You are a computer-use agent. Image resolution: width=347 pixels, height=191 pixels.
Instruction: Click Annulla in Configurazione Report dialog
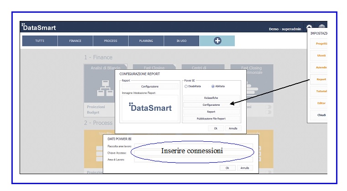pyautogui.click(x=233, y=129)
